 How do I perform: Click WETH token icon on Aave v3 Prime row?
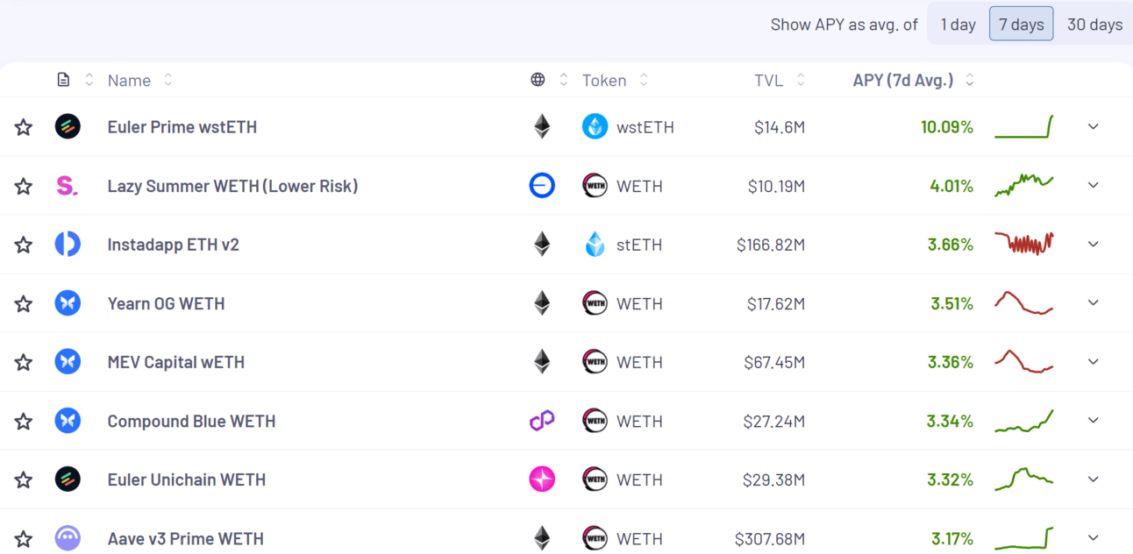tap(595, 538)
